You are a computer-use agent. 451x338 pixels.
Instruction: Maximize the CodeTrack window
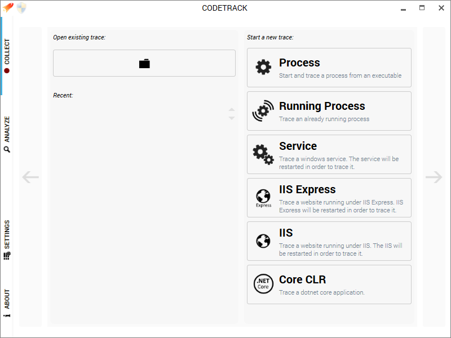[x=422, y=8]
